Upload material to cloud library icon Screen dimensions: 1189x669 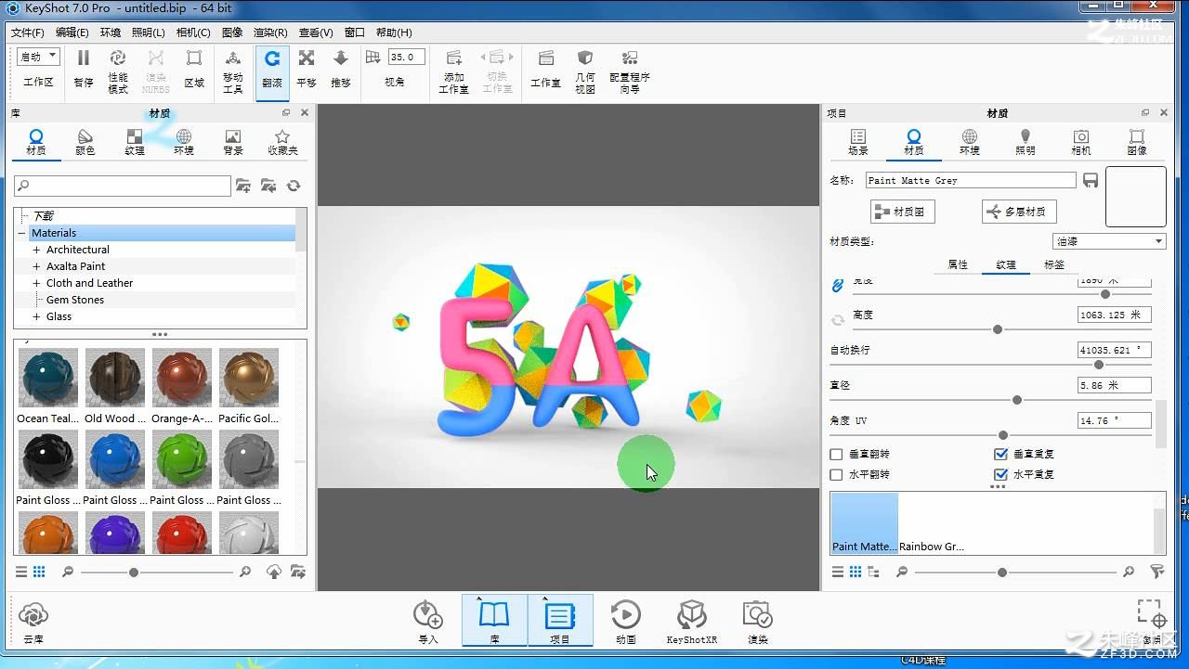pos(274,572)
